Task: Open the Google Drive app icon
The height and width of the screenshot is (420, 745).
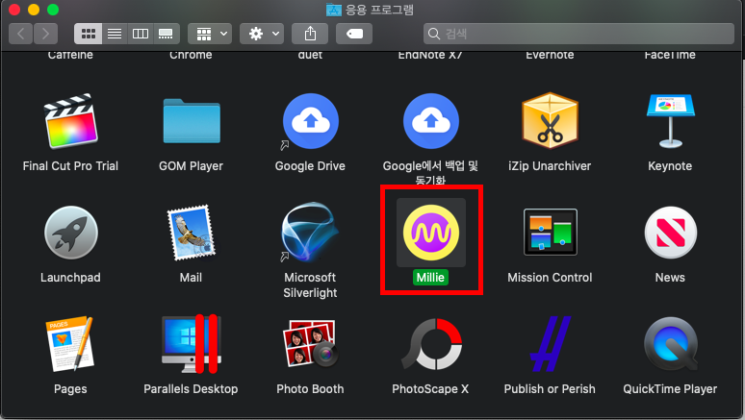Action: [x=310, y=121]
